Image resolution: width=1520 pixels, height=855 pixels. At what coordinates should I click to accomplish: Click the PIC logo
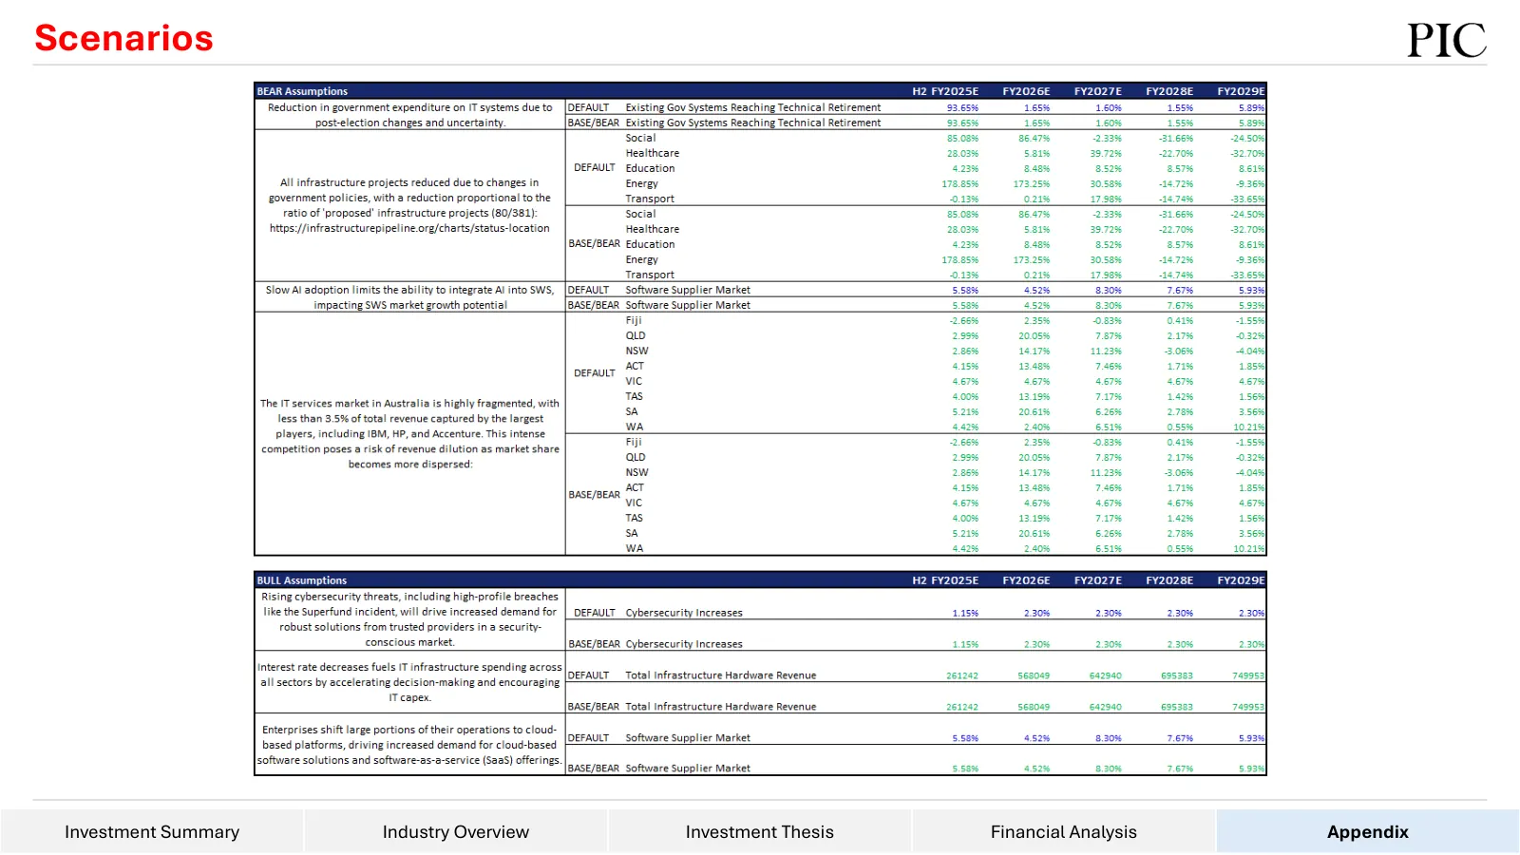click(x=1447, y=41)
